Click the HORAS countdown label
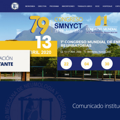 point(87,74)
